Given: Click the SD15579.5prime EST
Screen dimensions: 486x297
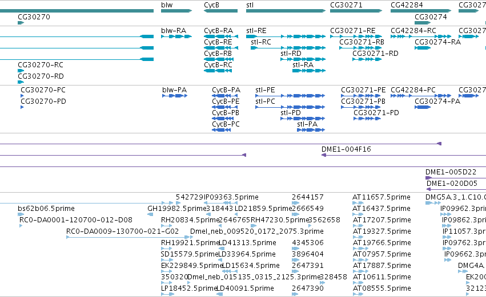Looking at the screenshot, I should pyautogui.click(x=167, y=260).
